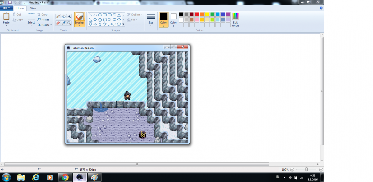
Task: Select the Pentagon shape
Action: click(100, 20)
